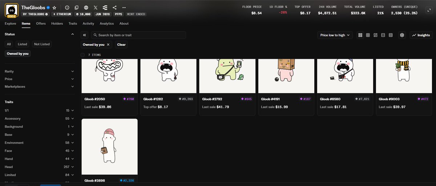
Task: Collapse the filter sidebar with double-arrow icon
Action: tap(84, 35)
